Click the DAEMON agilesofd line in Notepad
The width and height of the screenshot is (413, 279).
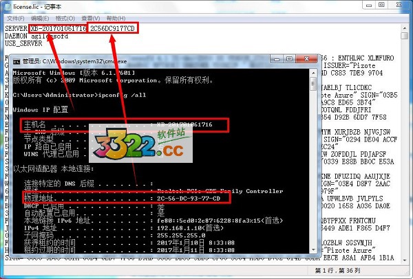point(36,36)
